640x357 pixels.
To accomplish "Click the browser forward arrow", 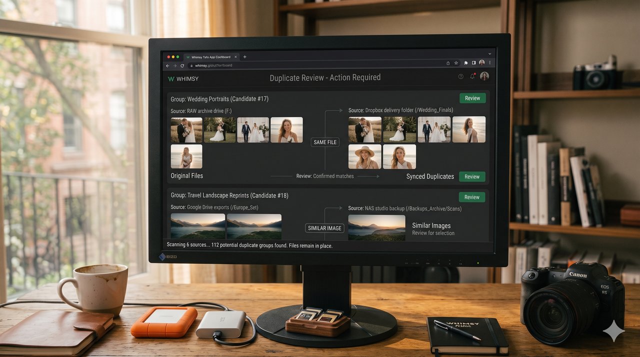I will coord(174,65).
